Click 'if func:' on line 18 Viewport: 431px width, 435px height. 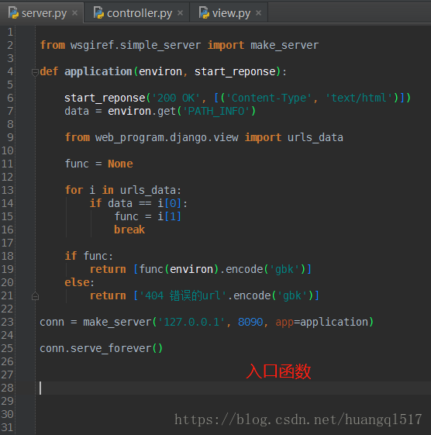tap(88, 256)
